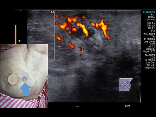Click the THI harmonic imaging label

point(153,37)
